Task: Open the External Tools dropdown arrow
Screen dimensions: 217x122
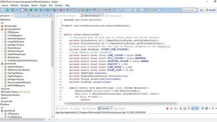Action: (57, 10)
